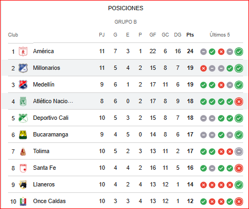Screen dimensions: 249x209
Task: Open the América team name link
Action: pyautogui.click(x=43, y=51)
